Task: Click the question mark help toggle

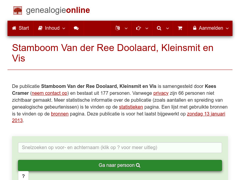Action: (x=23, y=176)
